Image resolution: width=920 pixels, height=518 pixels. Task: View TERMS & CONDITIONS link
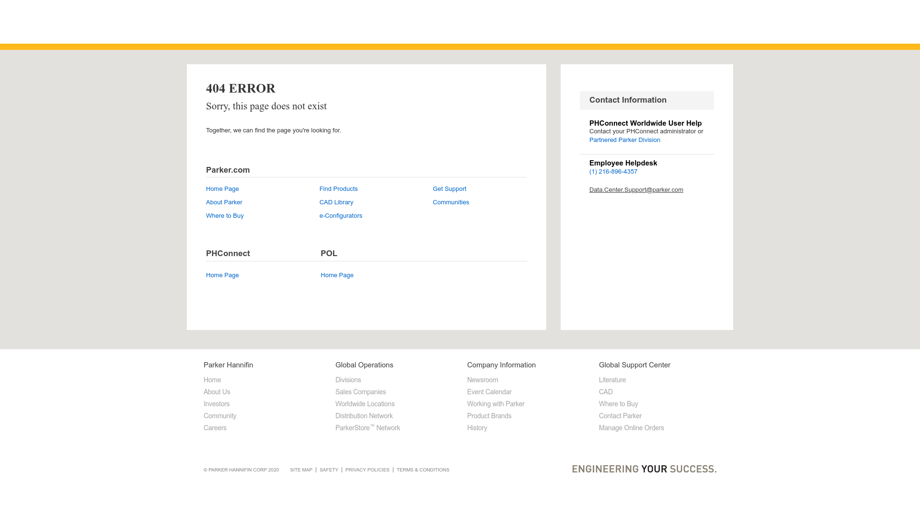tap(423, 470)
